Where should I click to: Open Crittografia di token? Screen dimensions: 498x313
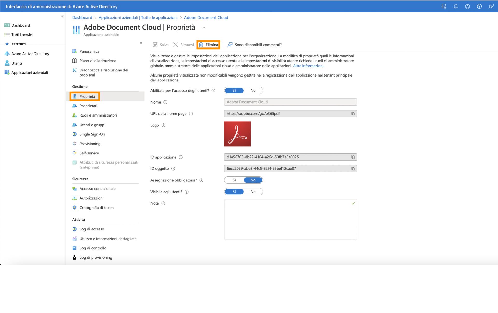(96, 208)
